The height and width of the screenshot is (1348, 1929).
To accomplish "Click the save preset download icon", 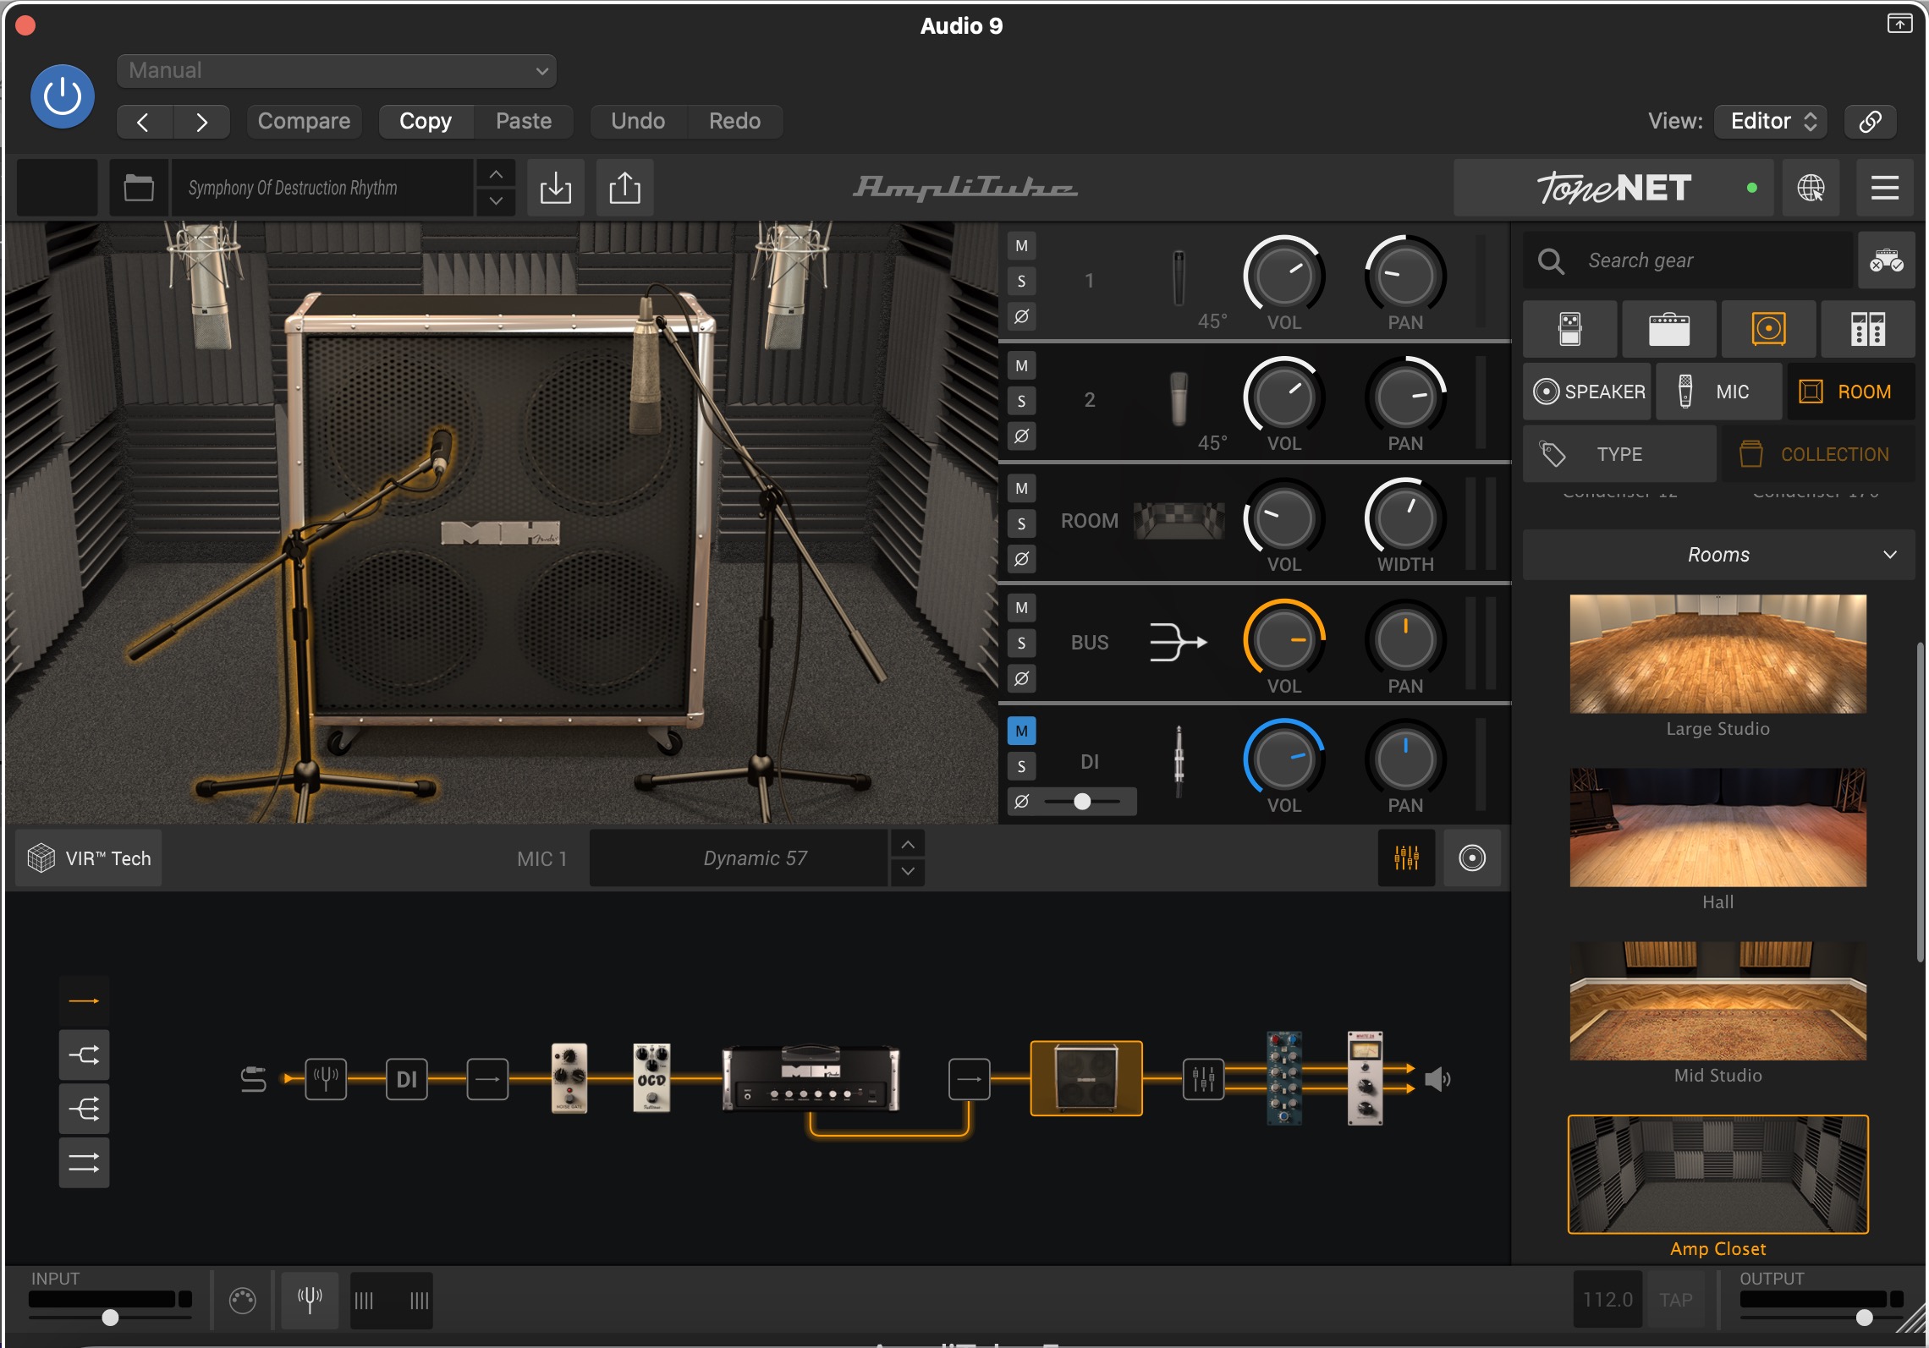I will click(x=556, y=188).
